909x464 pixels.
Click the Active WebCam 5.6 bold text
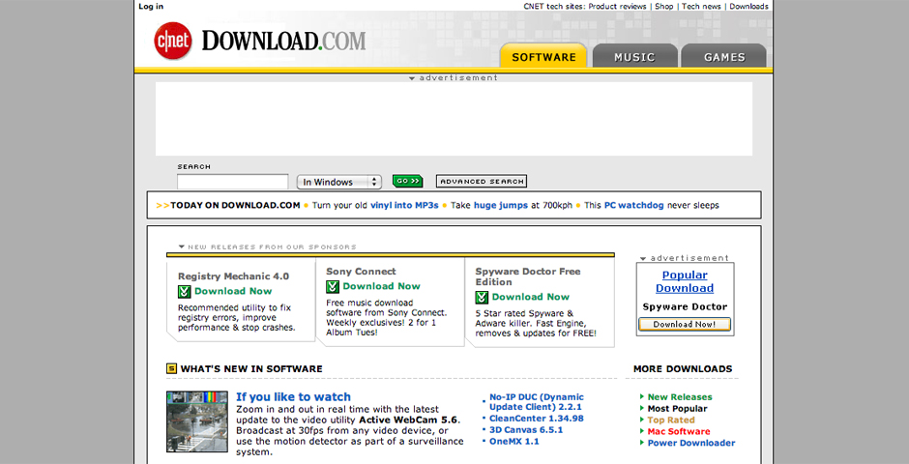(x=409, y=420)
